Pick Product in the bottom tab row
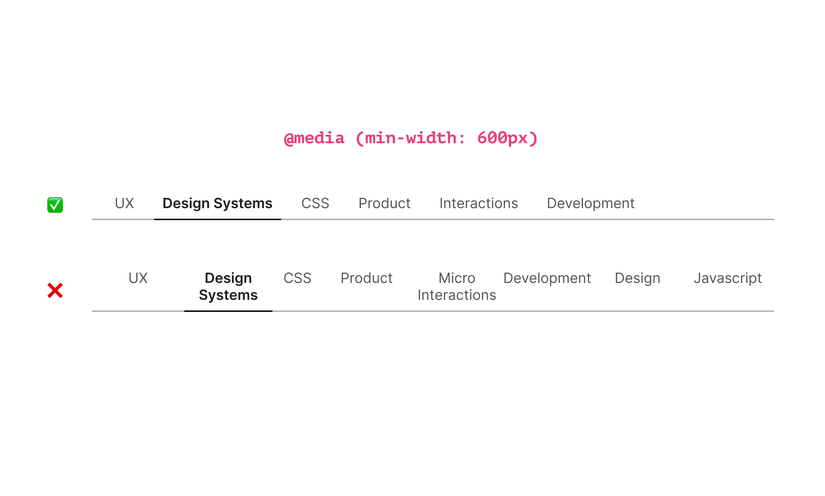This screenshot has height=496, width=825. coord(367,278)
